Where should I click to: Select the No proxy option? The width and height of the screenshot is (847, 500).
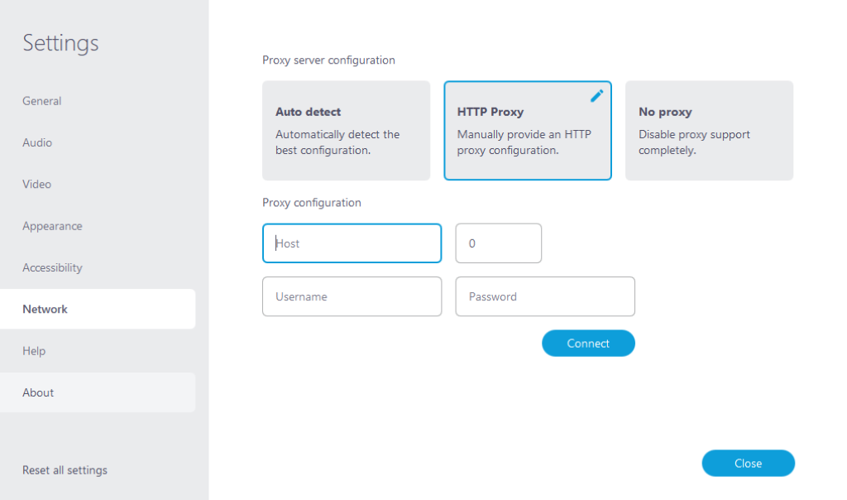[709, 130]
